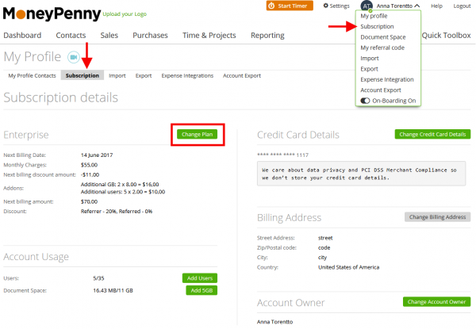Click the masked card number ending 1117
The image size is (476, 329).
(282, 155)
